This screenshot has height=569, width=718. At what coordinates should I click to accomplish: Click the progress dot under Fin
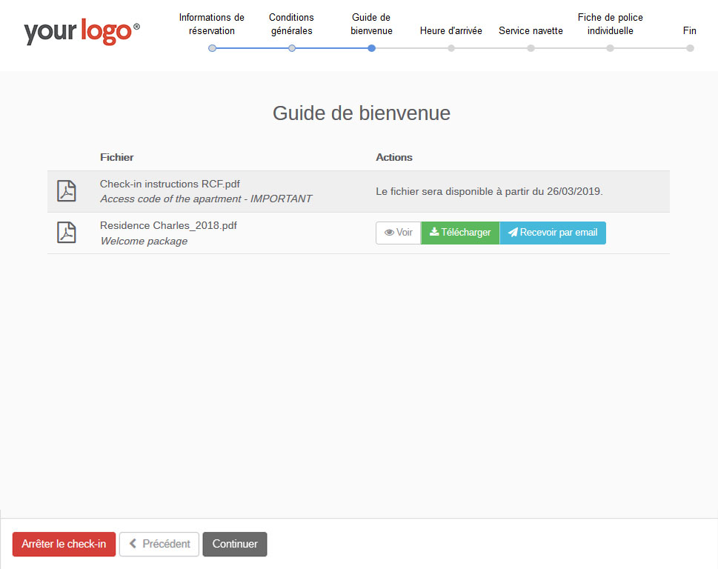pyautogui.click(x=690, y=48)
